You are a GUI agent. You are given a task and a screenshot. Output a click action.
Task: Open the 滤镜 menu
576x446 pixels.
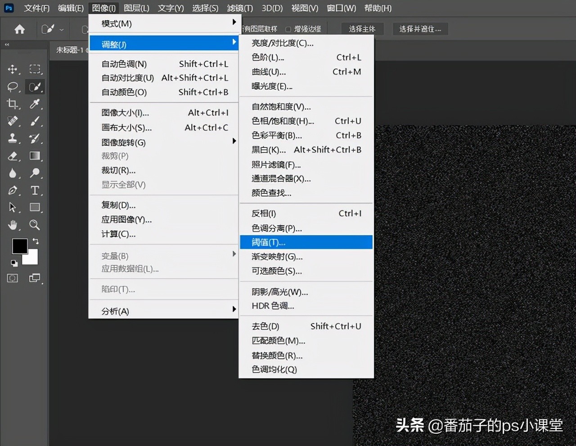click(239, 8)
